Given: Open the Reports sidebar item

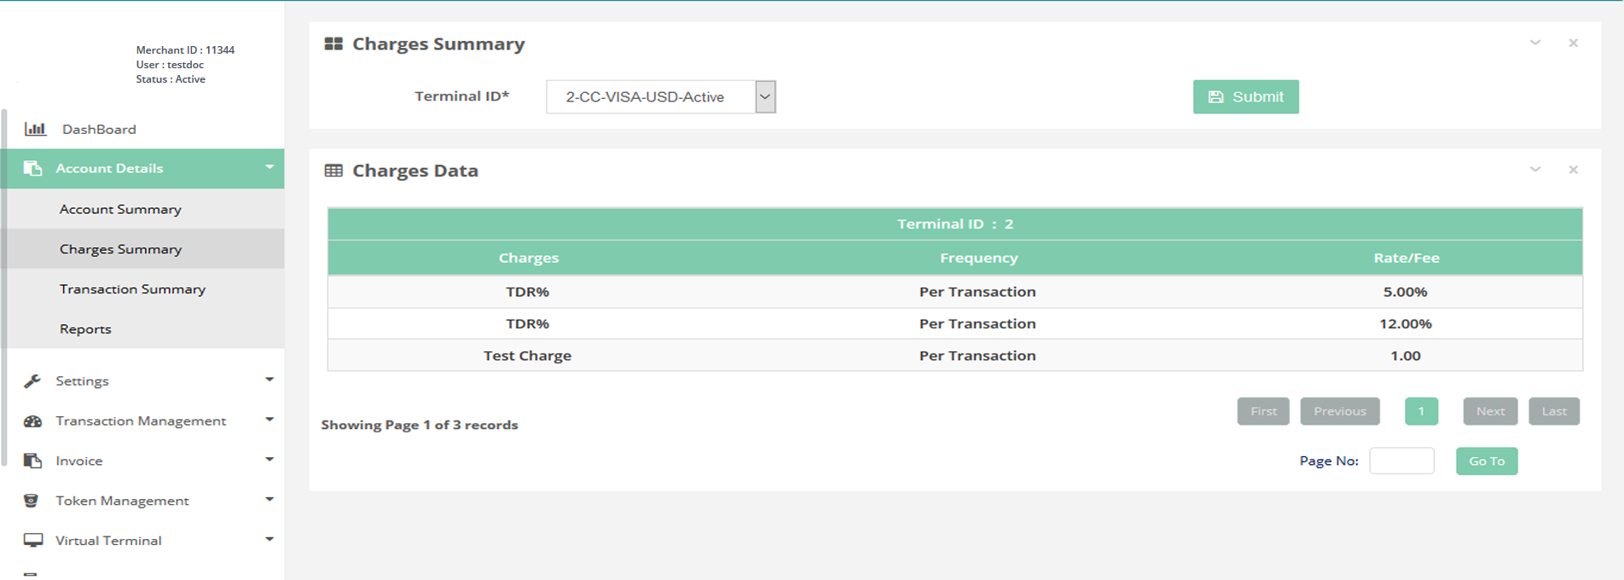Looking at the screenshot, I should tap(85, 329).
